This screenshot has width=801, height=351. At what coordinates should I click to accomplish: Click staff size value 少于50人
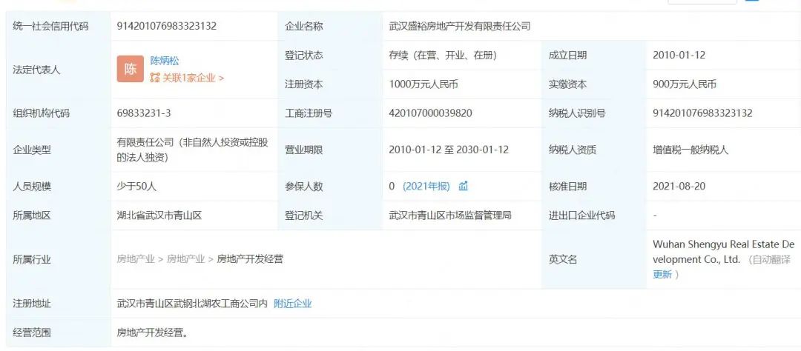(136, 186)
